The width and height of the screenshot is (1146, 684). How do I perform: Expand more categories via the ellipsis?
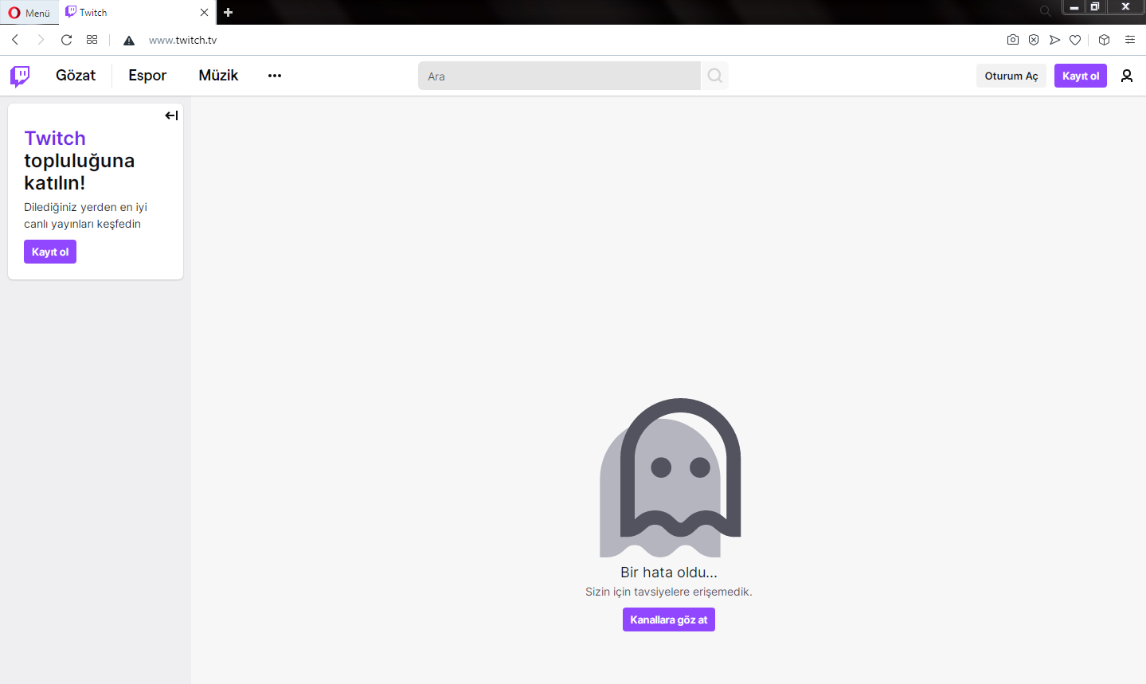click(274, 76)
